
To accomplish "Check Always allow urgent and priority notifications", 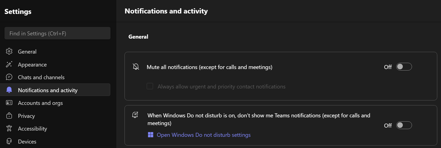I will (x=150, y=86).
